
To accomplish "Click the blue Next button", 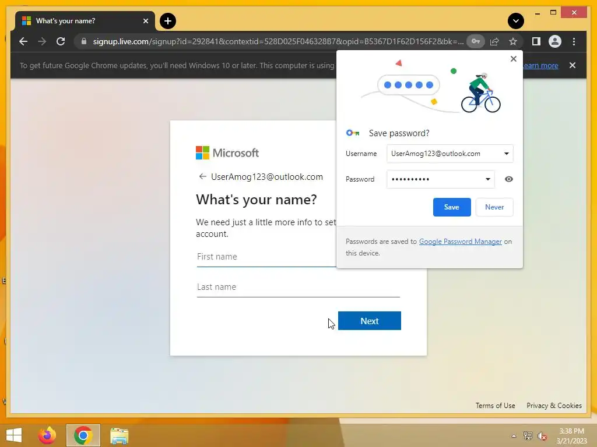I will click(x=369, y=321).
